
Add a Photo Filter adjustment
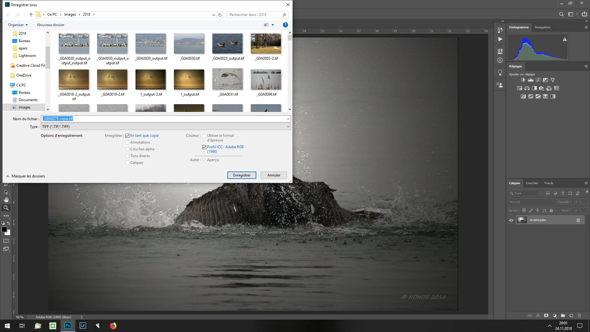pos(541,88)
